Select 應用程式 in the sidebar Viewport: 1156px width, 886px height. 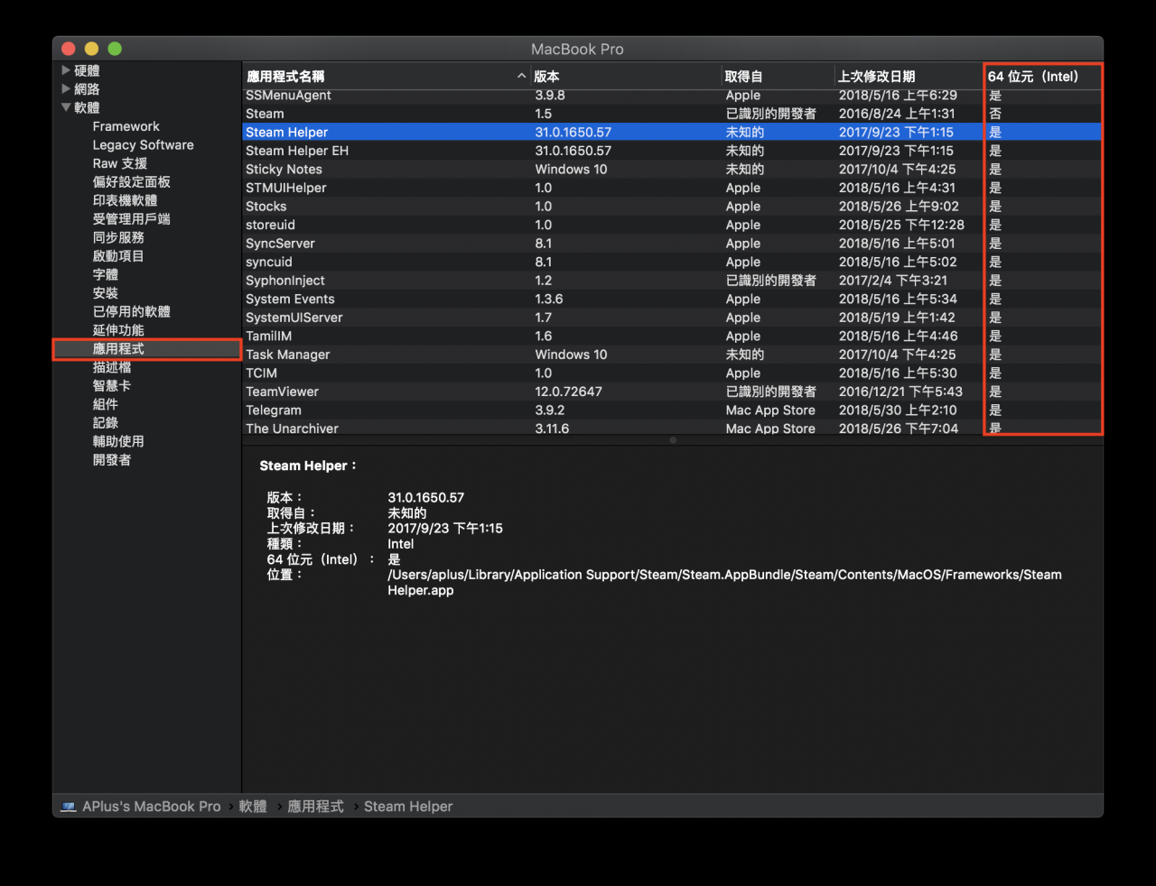pyautogui.click(x=147, y=348)
